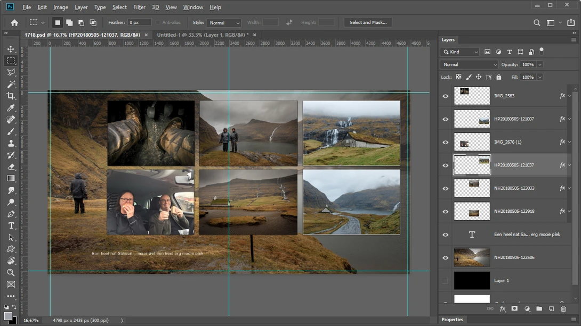Expand the Opacity slider dropdown

[x=540, y=64]
